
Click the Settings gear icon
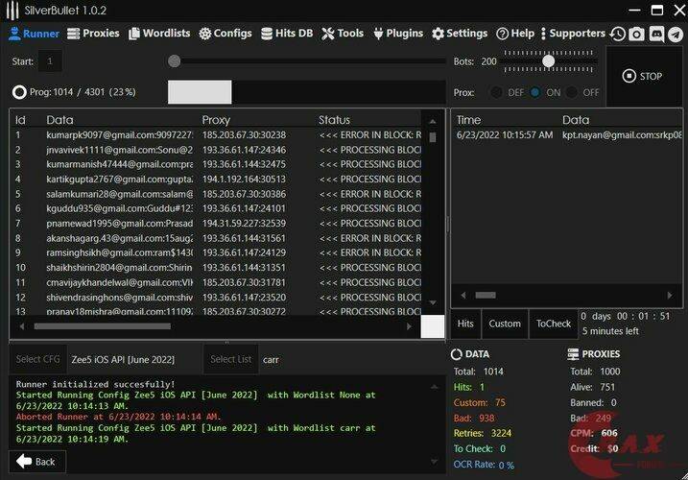(438, 34)
